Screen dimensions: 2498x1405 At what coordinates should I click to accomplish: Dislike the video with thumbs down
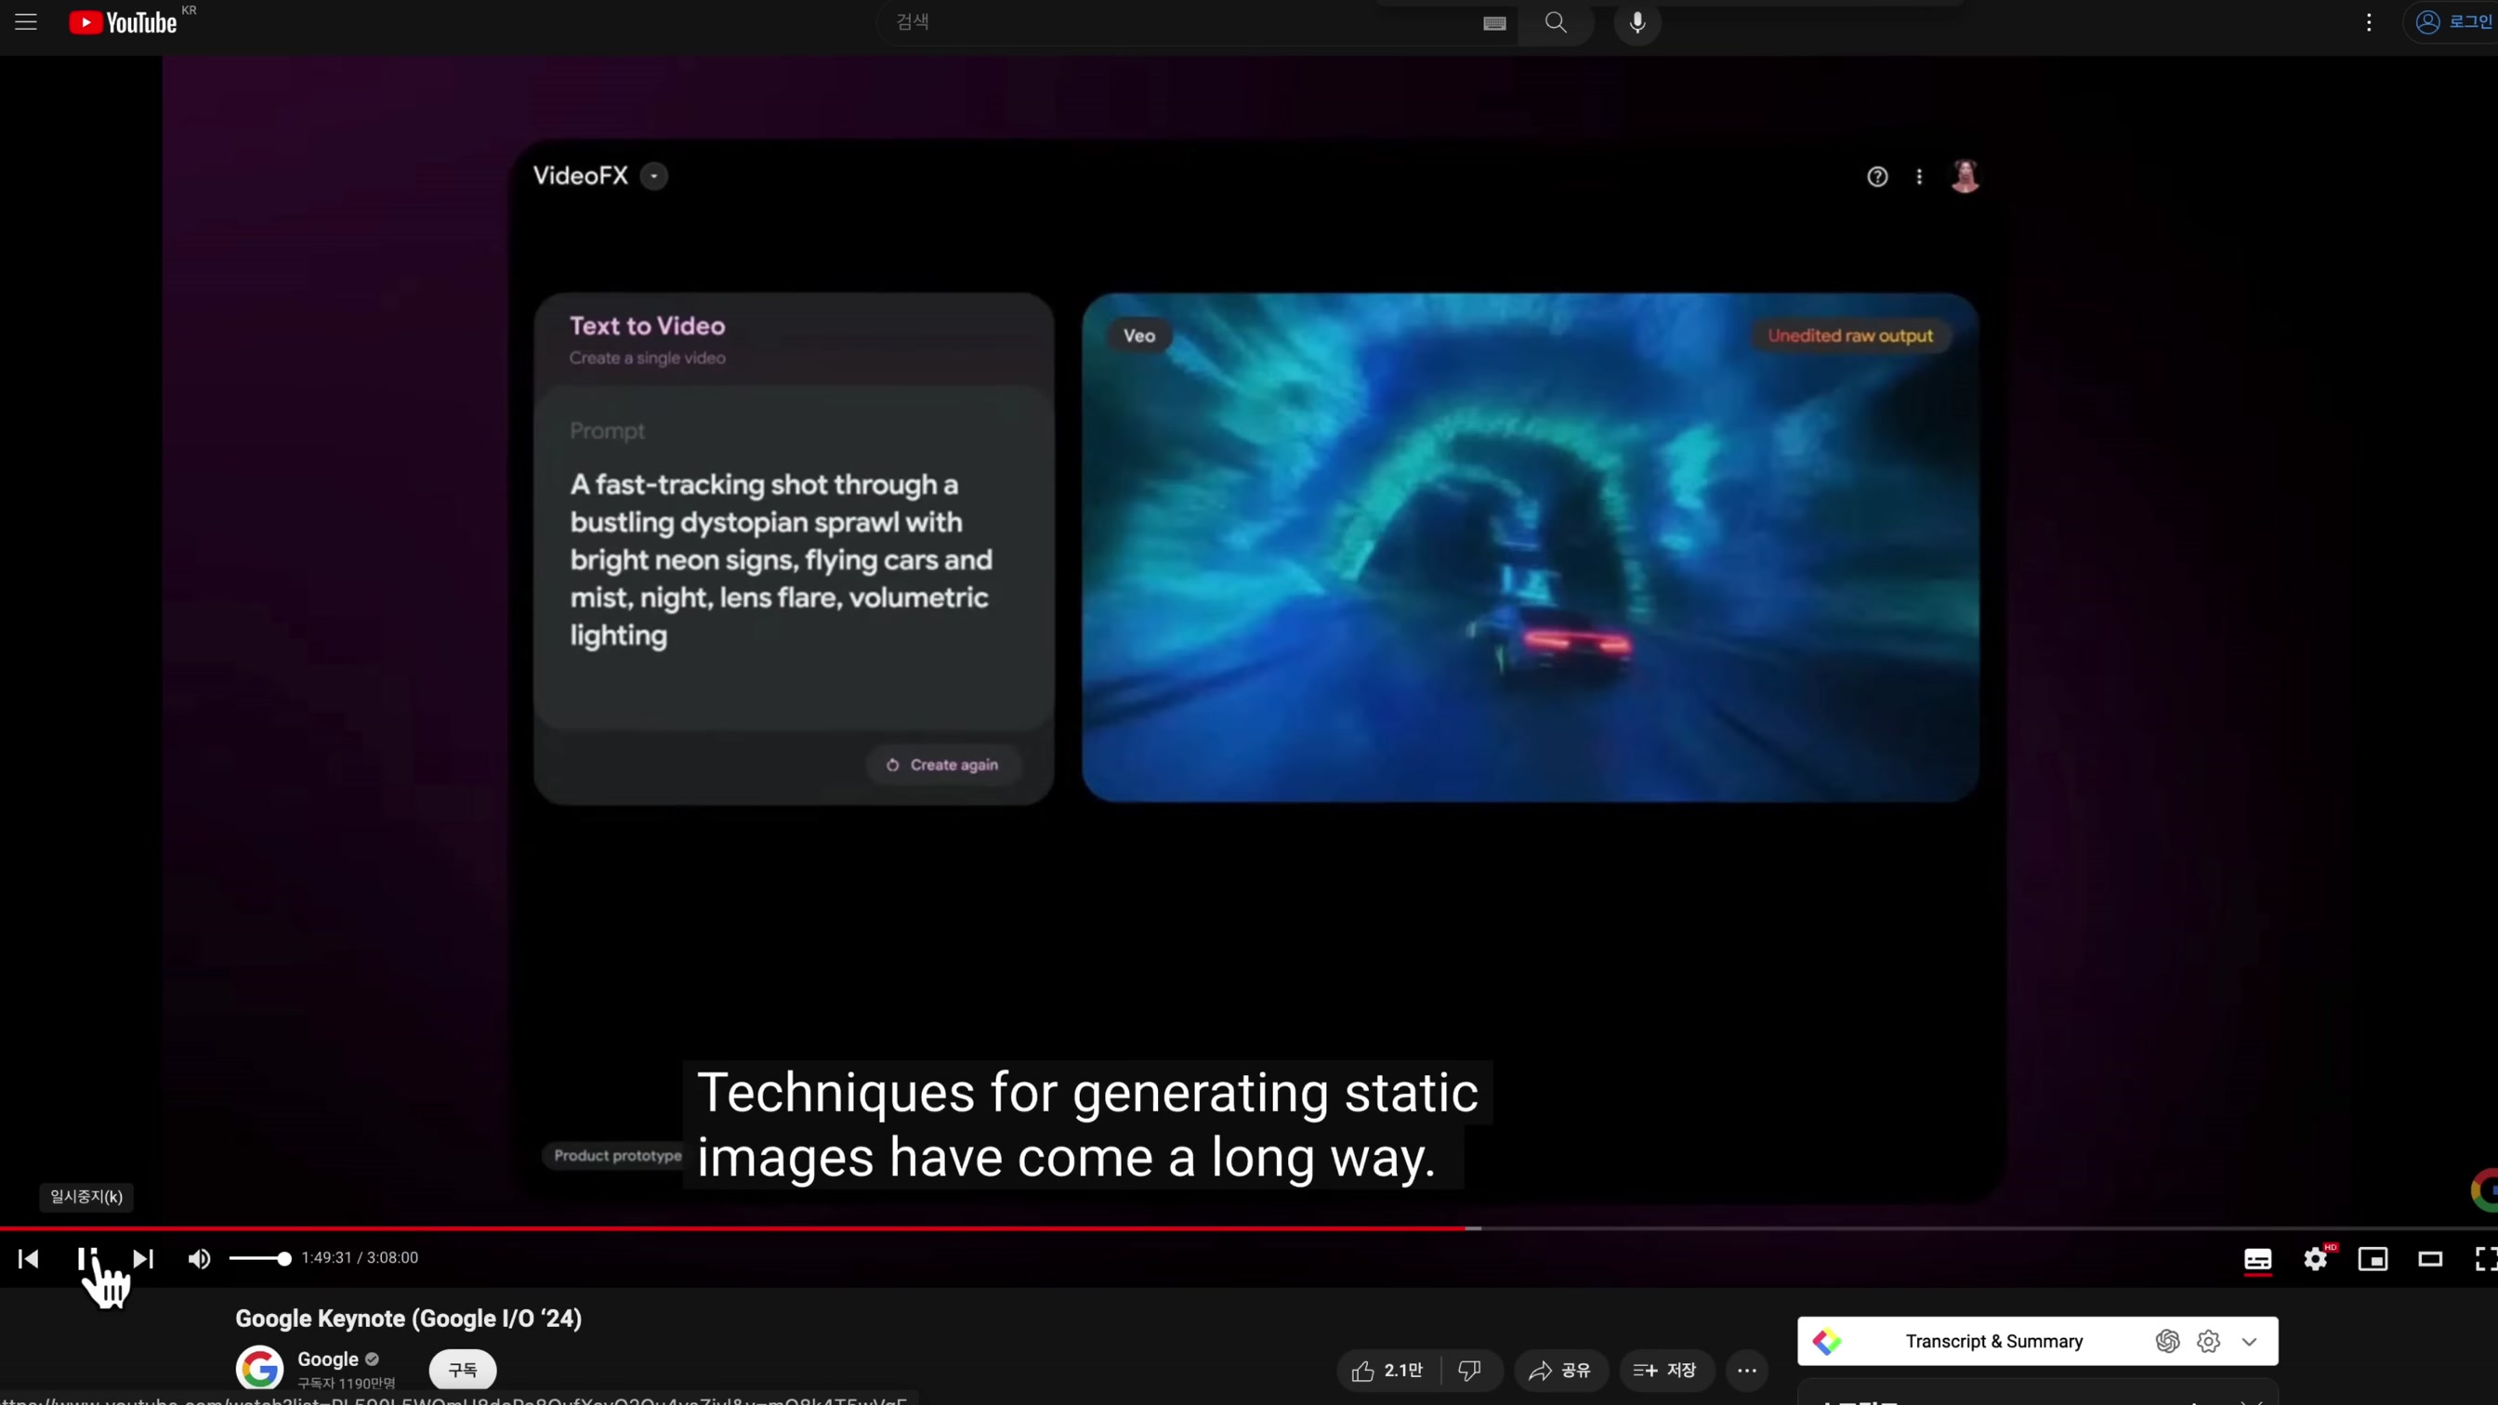(1470, 1370)
